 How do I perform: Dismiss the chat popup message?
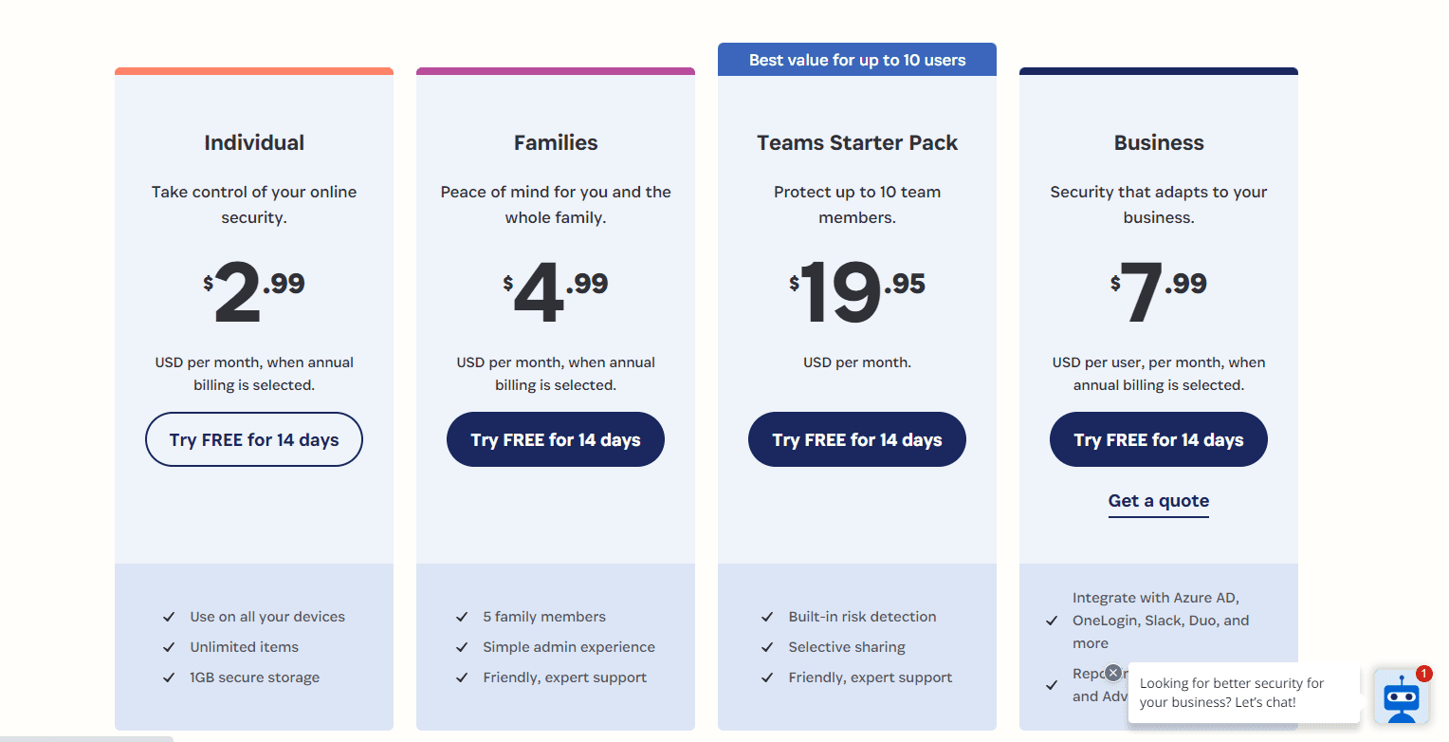[1113, 673]
